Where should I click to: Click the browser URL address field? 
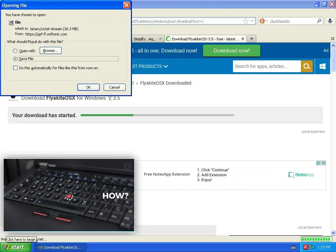tap(186, 21)
